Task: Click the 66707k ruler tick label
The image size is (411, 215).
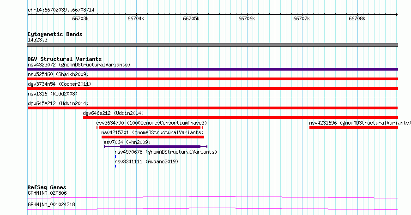Action: pyautogui.click(x=302, y=18)
